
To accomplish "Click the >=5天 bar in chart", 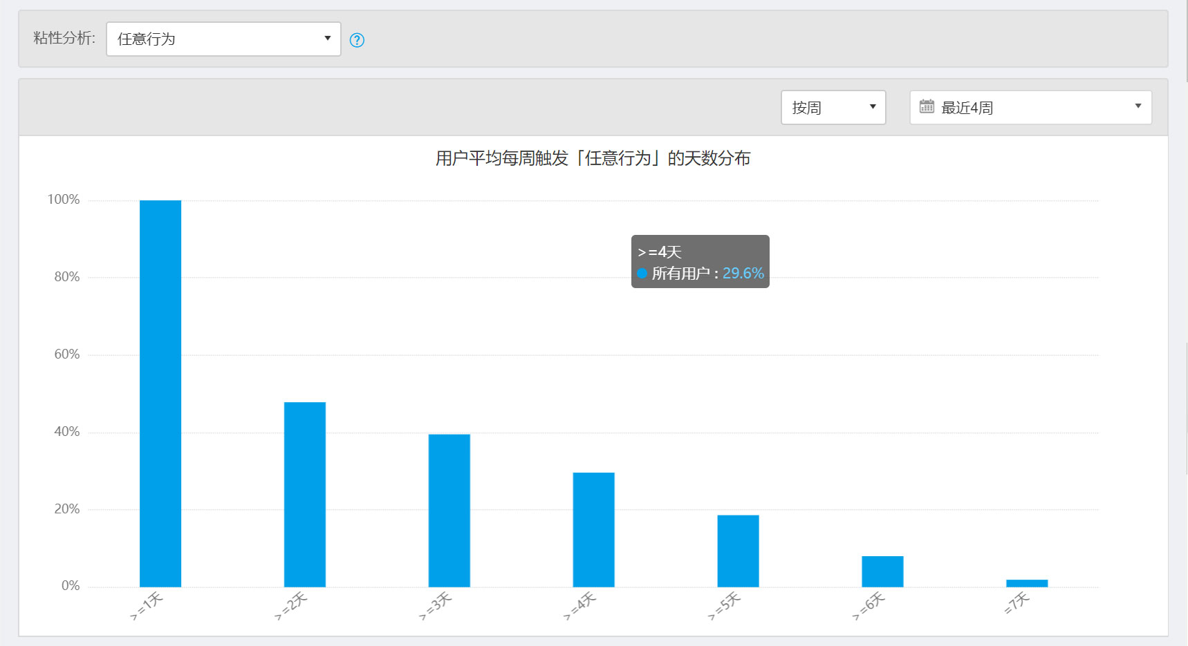I will 738,551.
